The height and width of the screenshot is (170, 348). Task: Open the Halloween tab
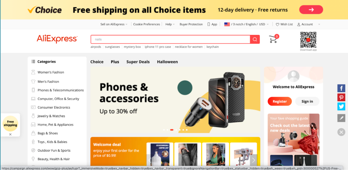[167, 62]
